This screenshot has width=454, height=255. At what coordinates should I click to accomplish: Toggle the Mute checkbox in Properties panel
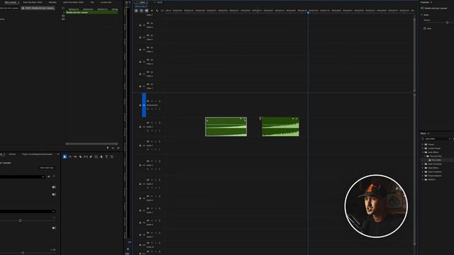tap(425, 28)
